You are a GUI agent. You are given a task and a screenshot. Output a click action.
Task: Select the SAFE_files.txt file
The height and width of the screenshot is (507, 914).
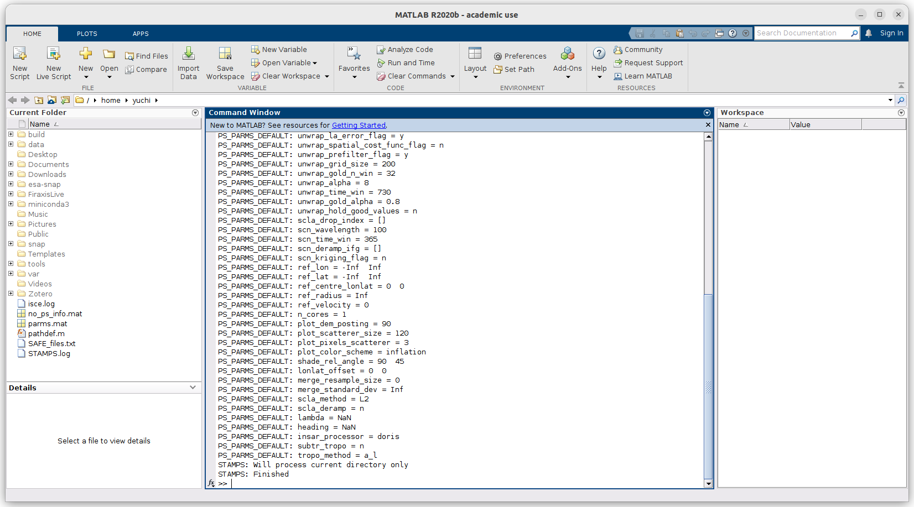click(51, 344)
